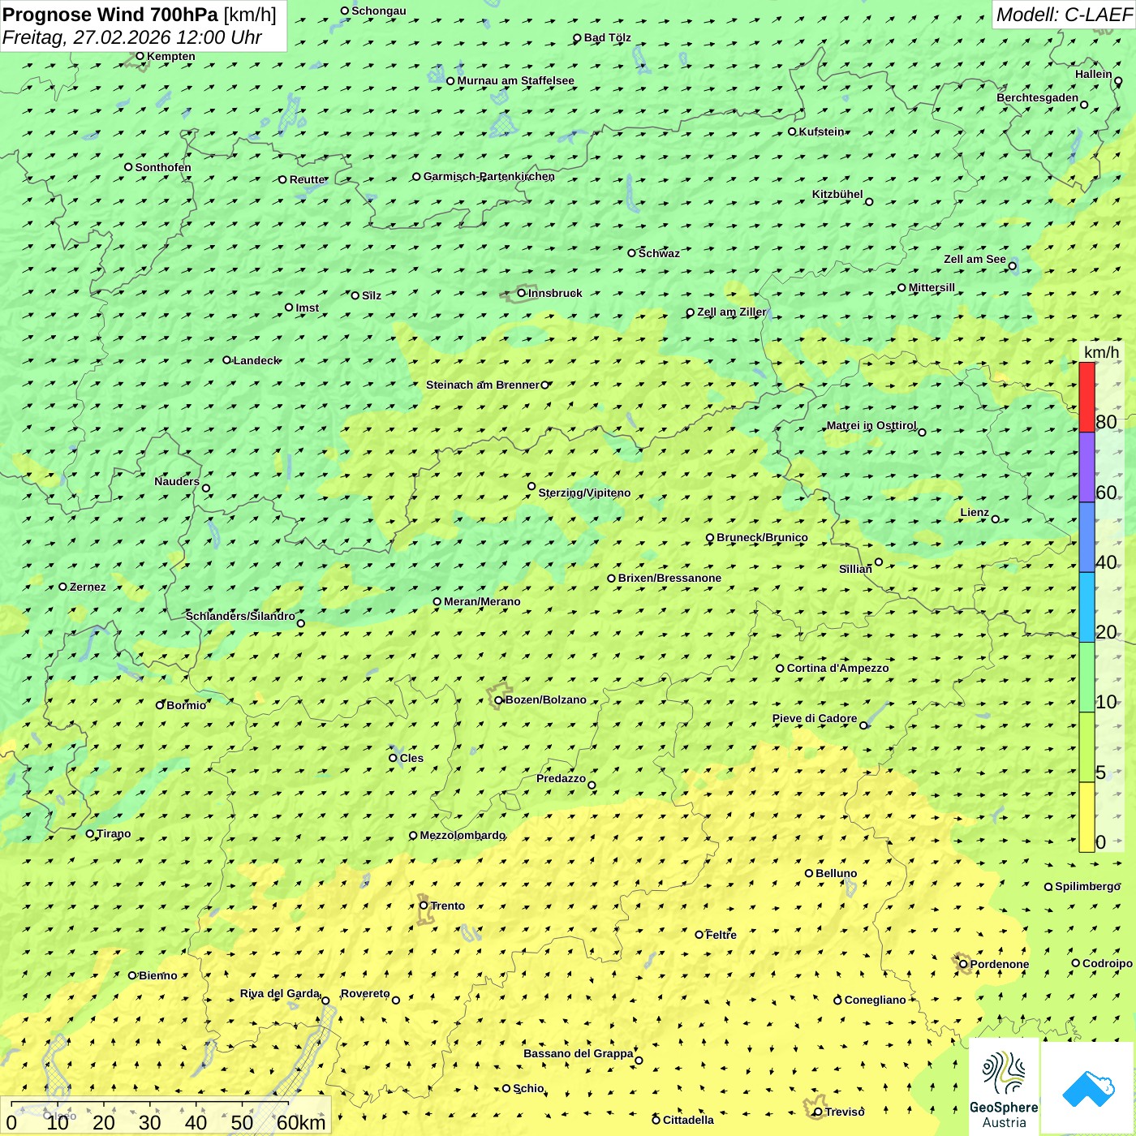Click the 'Conegliano' label
This screenshot has width=1136, height=1136.
(x=875, y=1000)
